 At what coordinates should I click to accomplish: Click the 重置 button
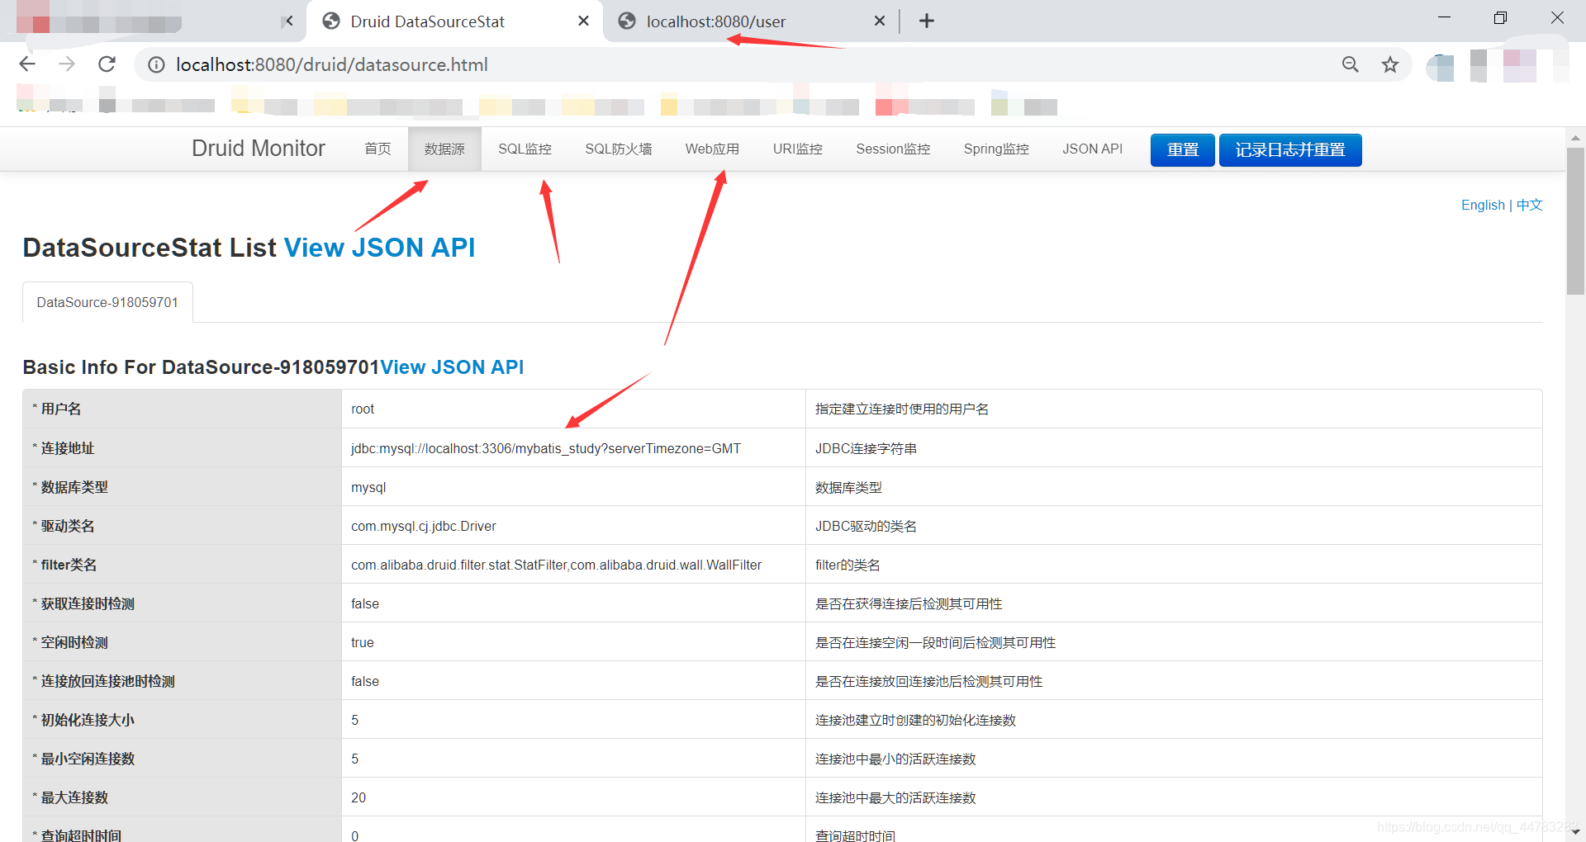(x=1183, y=150)
